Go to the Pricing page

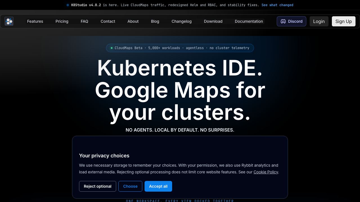click(62, 21)
